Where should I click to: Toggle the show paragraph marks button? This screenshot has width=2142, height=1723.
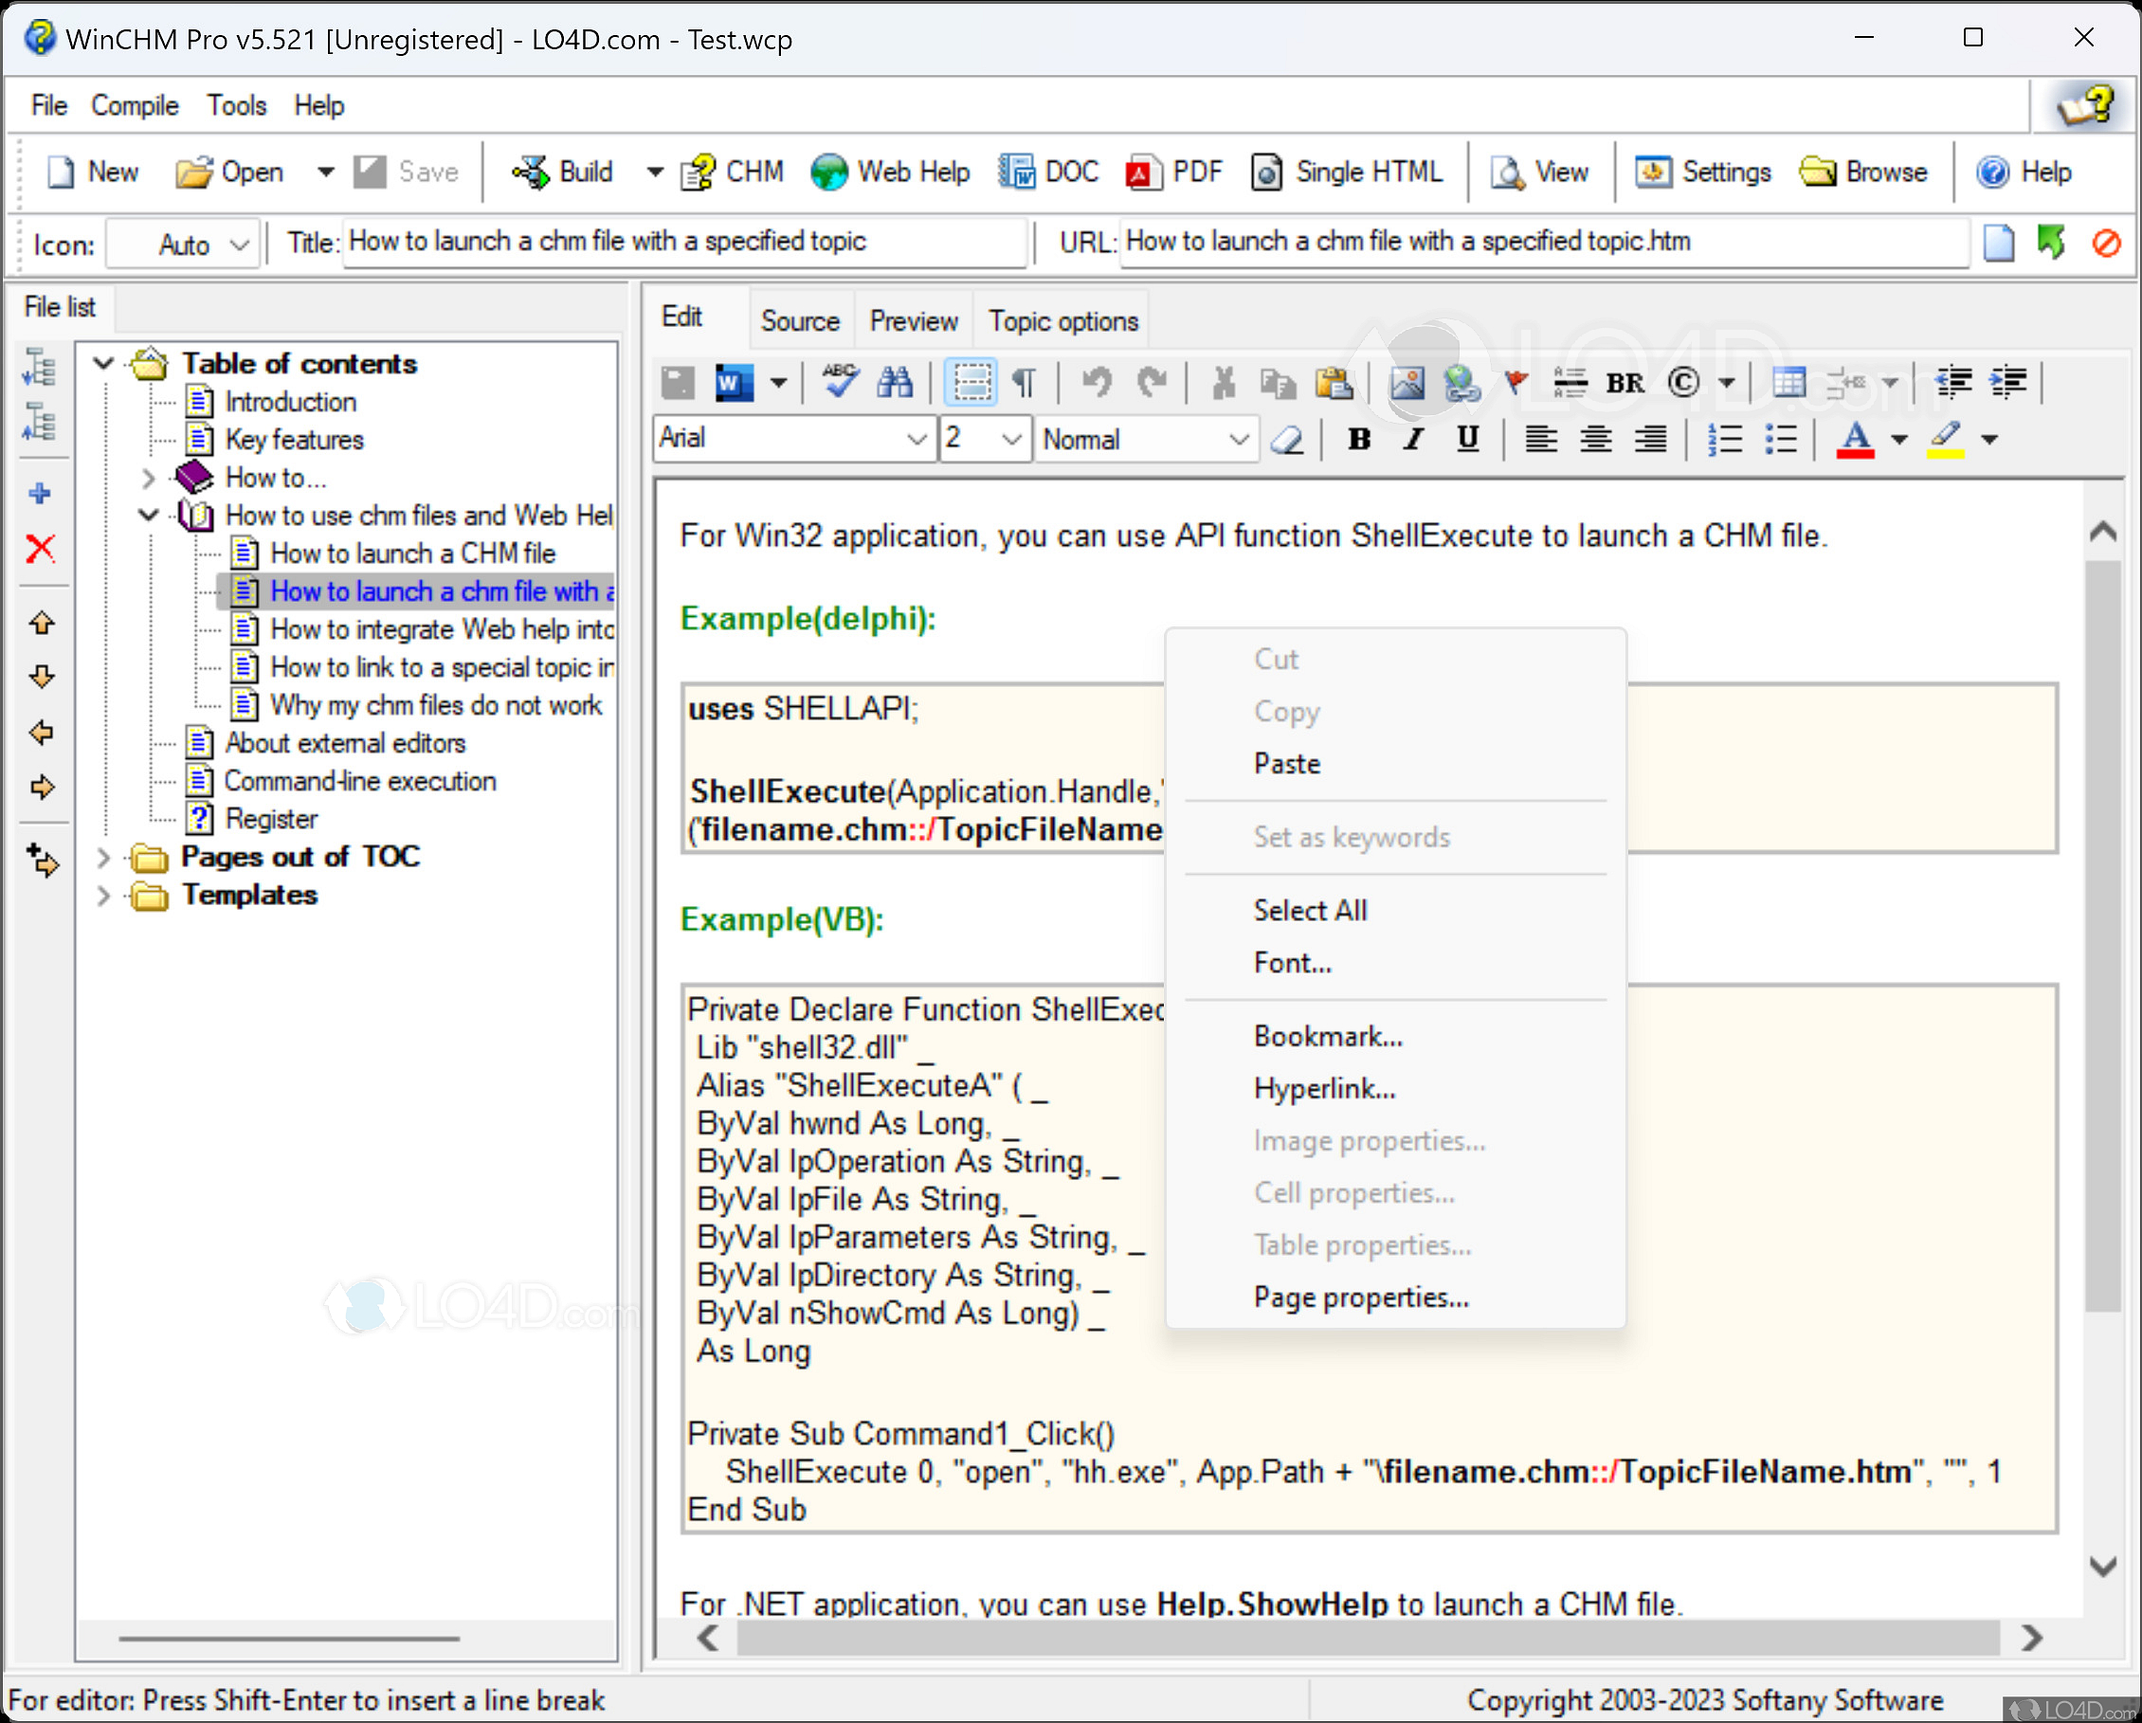[x=1025, y=382]
